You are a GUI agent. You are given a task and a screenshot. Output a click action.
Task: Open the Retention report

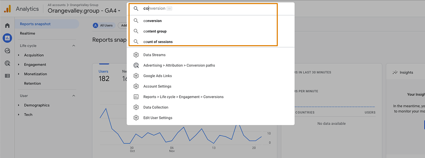click(x=32, y=84)
